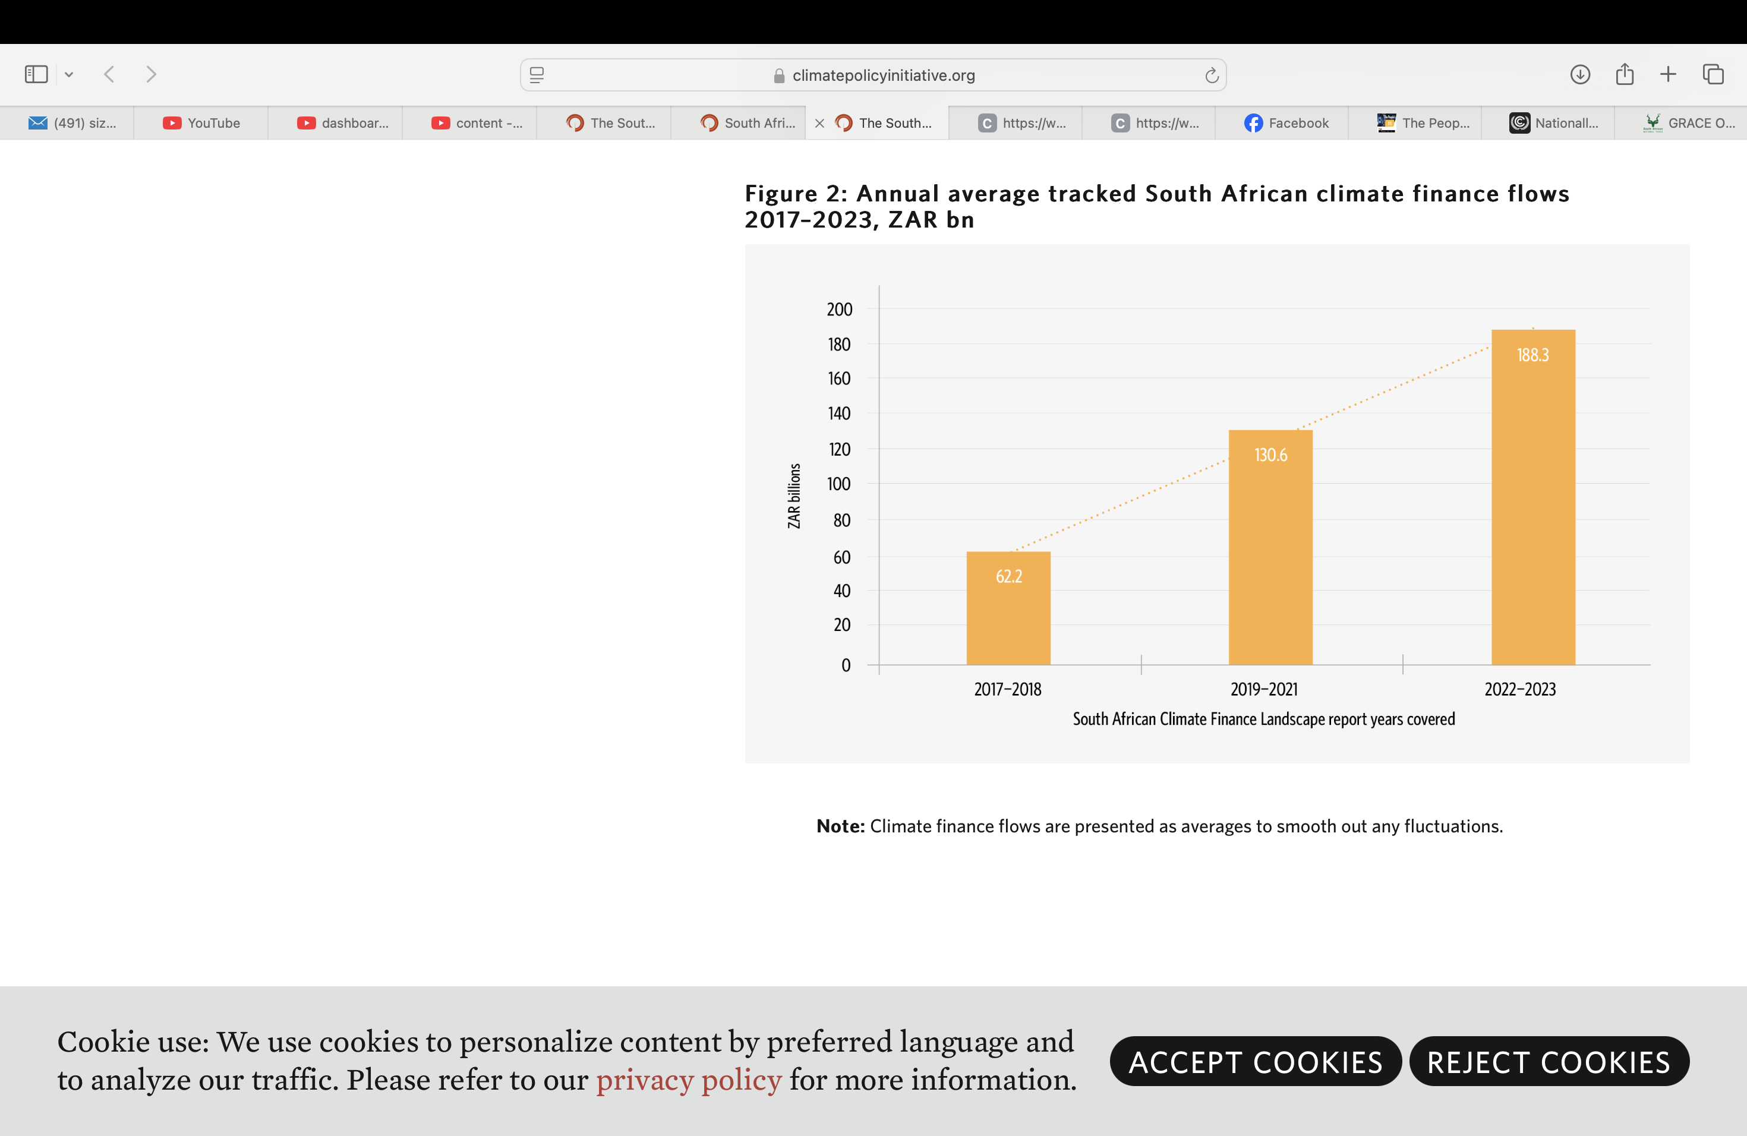Click the climatepolicyinitiative.org address field
This screenshot has height=1136, width=1747.
coord(873,75)
